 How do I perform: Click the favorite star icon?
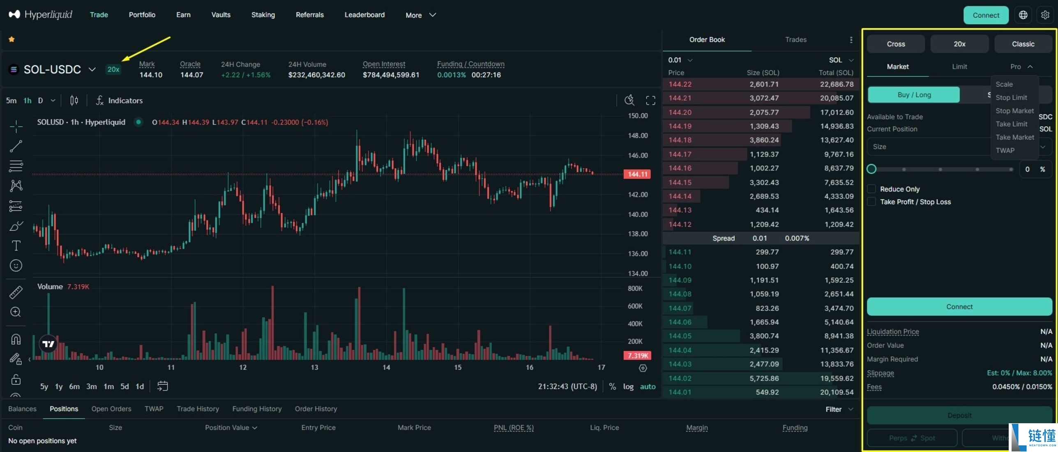pos(12,39)
